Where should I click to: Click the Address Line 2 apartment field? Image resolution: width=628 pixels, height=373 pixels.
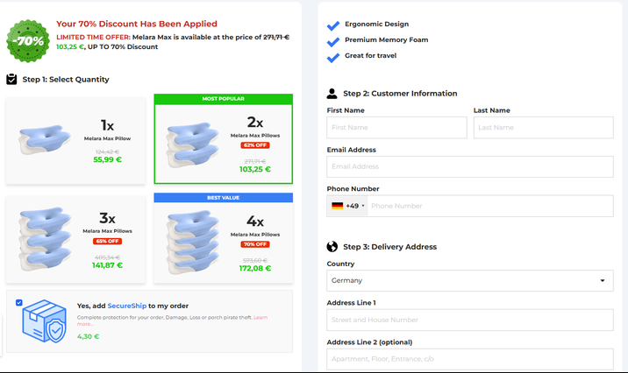coord(470,359)
